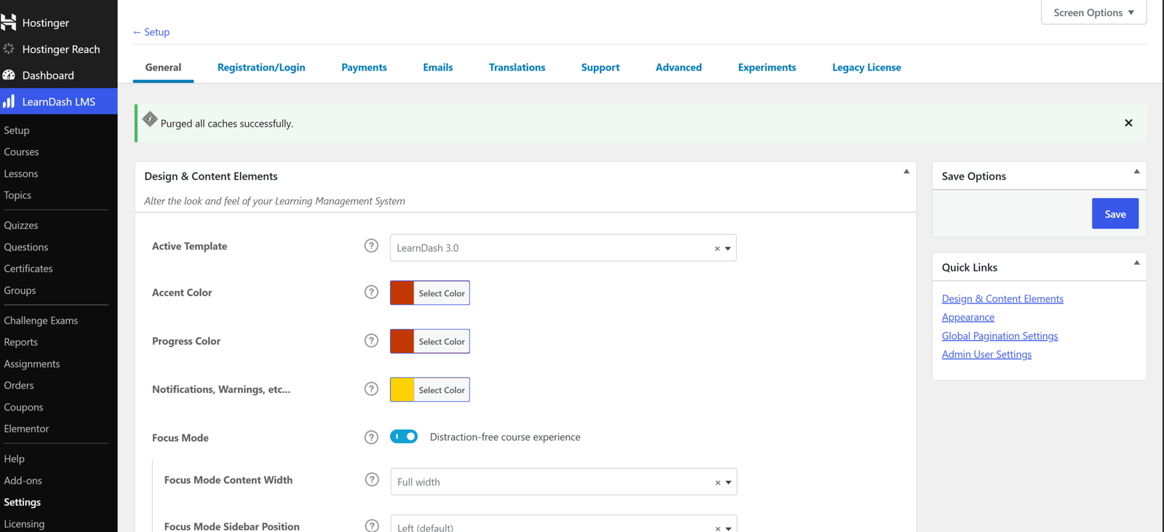The height and width of the screenshot is (532, 1164).
Task: Click Select Color for Notifications, Warnings
Action: 442,390
